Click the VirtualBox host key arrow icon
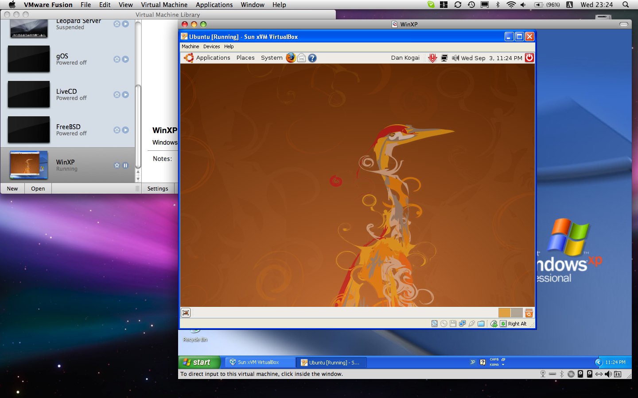 click(503, 324)
